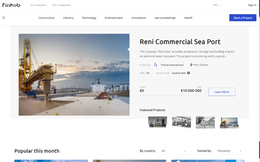This screenshot has width=260, height=162.
Task: Select the Health category
Action: point(188,18)
